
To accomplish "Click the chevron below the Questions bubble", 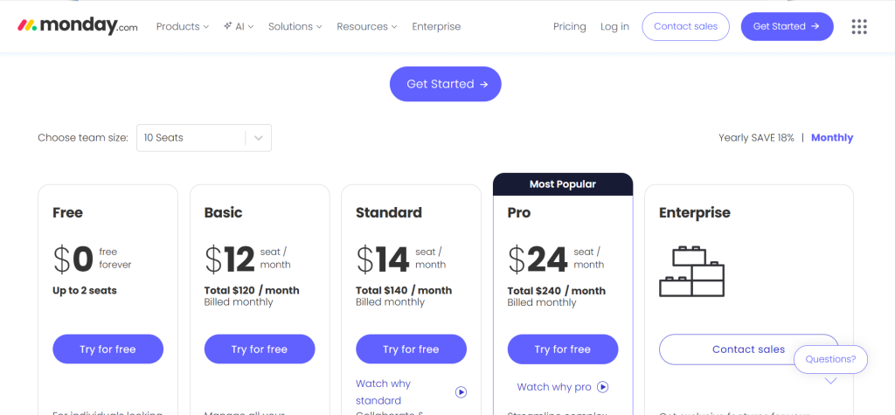I will tap(830, 381).
